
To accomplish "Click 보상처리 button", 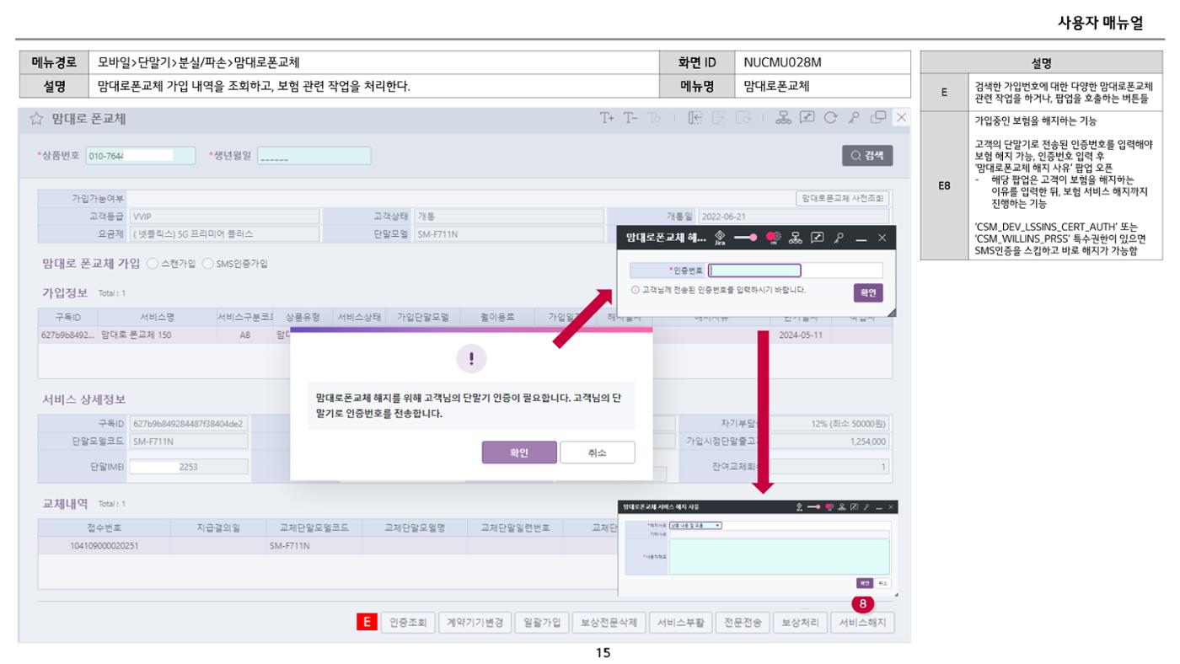I will click(800, 623).
